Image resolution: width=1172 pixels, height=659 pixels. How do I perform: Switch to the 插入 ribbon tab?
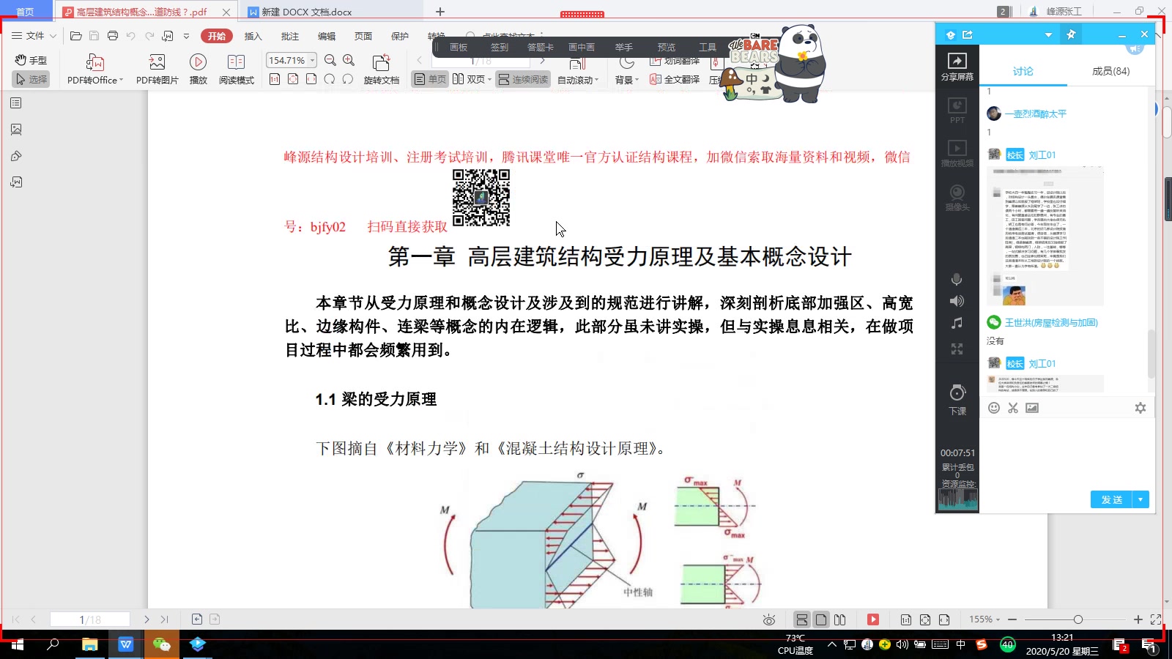pos(252,35)
